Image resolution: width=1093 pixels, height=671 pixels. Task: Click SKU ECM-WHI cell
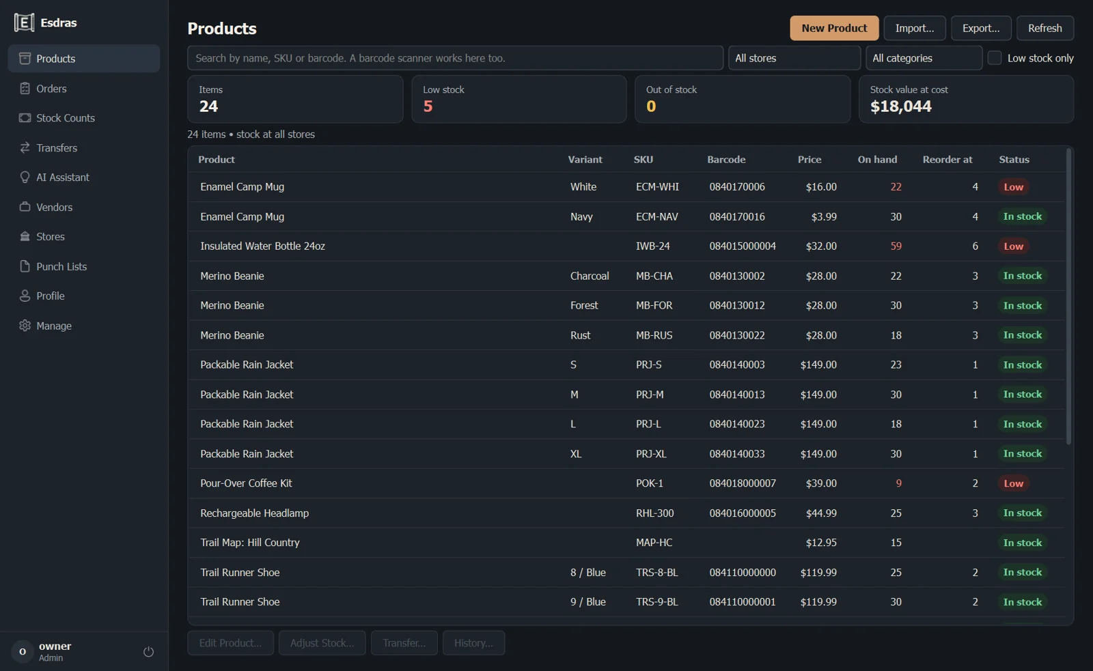click(x=657, y=187)
